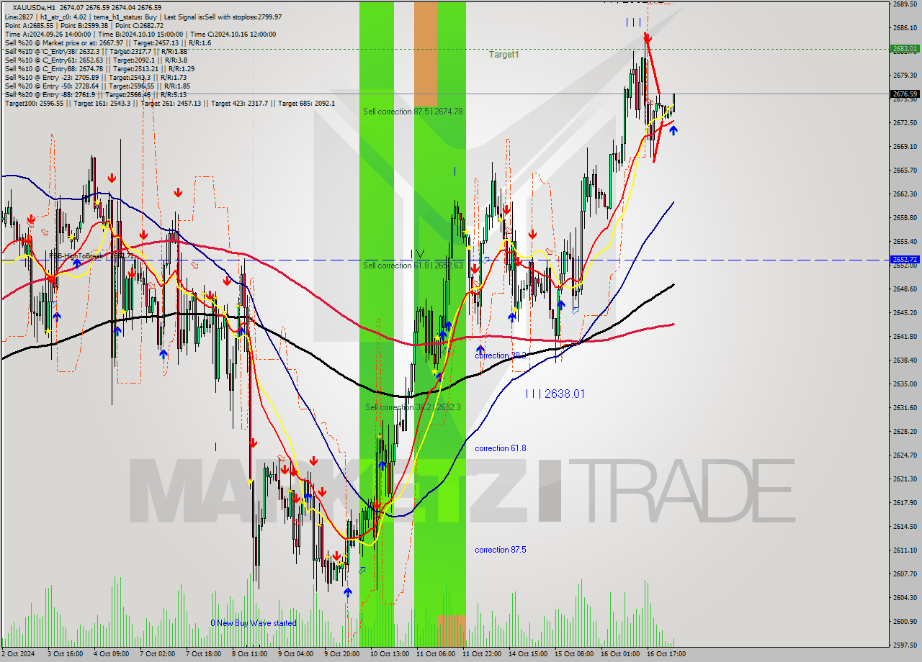Click the 'Sell correction 61.8 | 2652.63' label
Viewport: 922px width, 662px height.
click(x=413, y=266)
